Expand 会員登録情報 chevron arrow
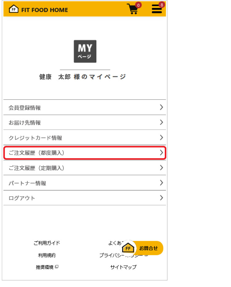Screen dimensions: 231x287 point(161,107)
